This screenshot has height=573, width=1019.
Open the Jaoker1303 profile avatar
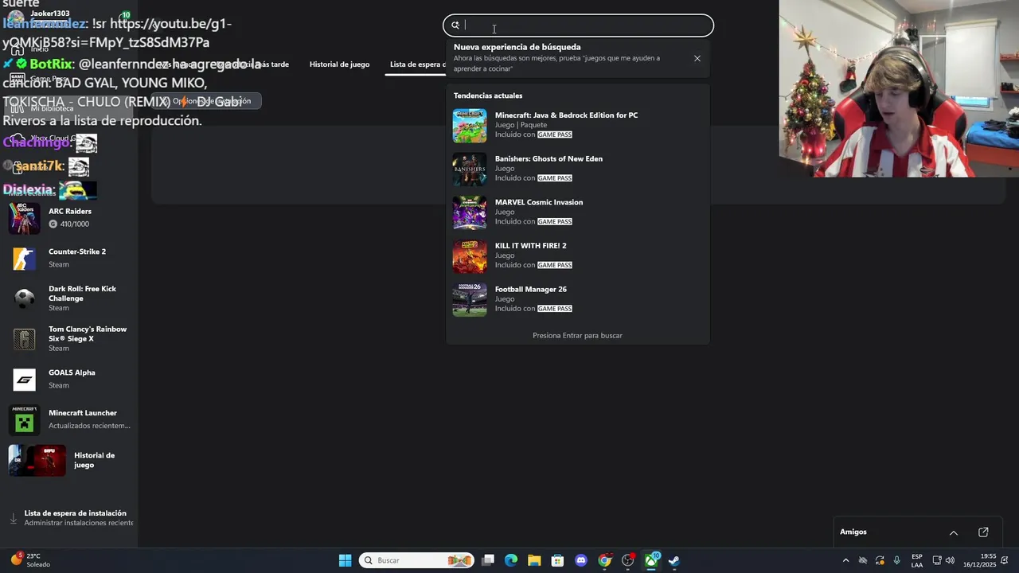click(x=16, y=18)
